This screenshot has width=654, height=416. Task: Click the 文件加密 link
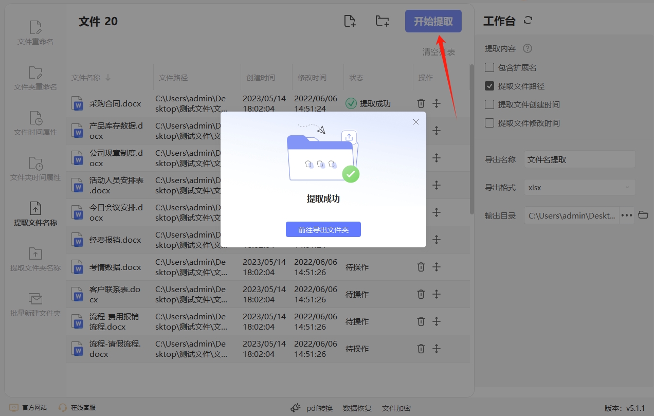tap(396, 408)
